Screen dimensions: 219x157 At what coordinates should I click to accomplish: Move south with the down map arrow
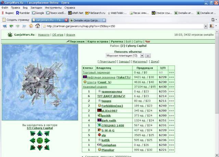[40, 147]
